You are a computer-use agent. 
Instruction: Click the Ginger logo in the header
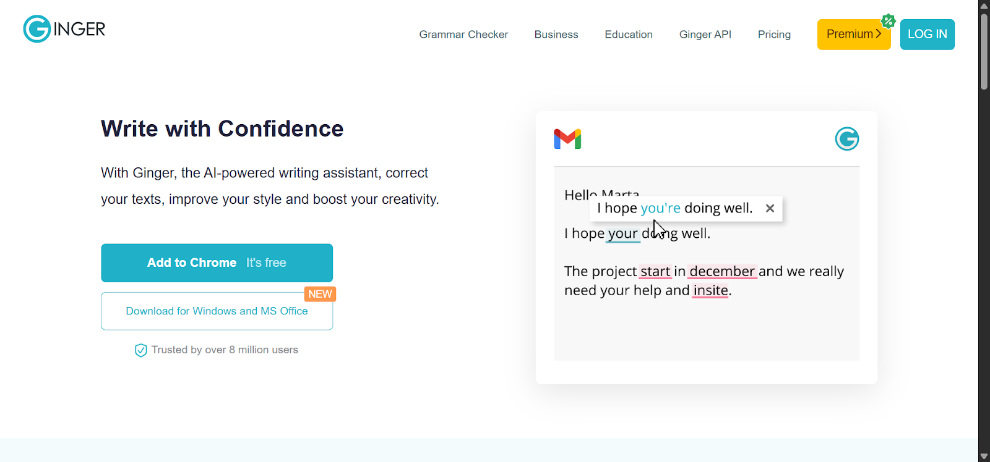64,29
